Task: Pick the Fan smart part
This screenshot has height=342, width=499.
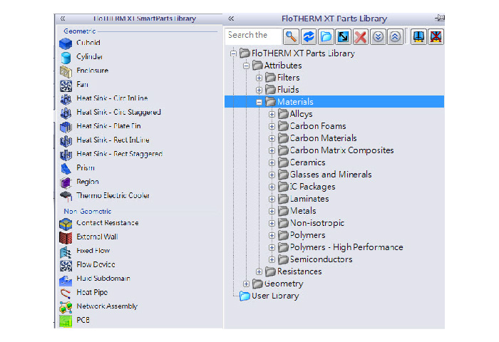Action: 82,84
